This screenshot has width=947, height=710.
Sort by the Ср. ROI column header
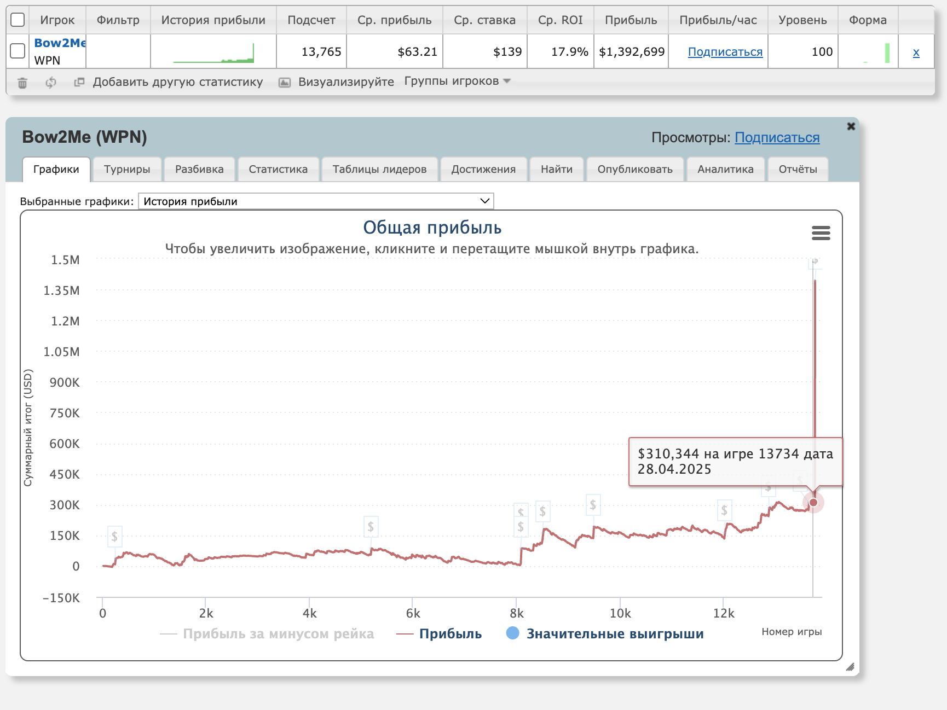560,20
